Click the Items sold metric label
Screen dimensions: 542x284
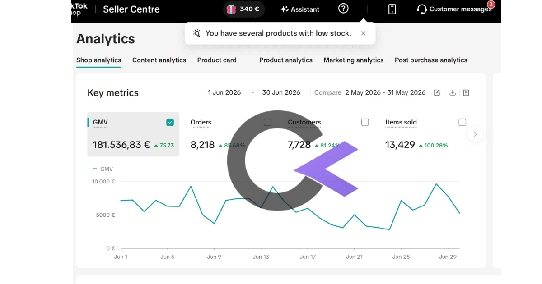(401, 122)
